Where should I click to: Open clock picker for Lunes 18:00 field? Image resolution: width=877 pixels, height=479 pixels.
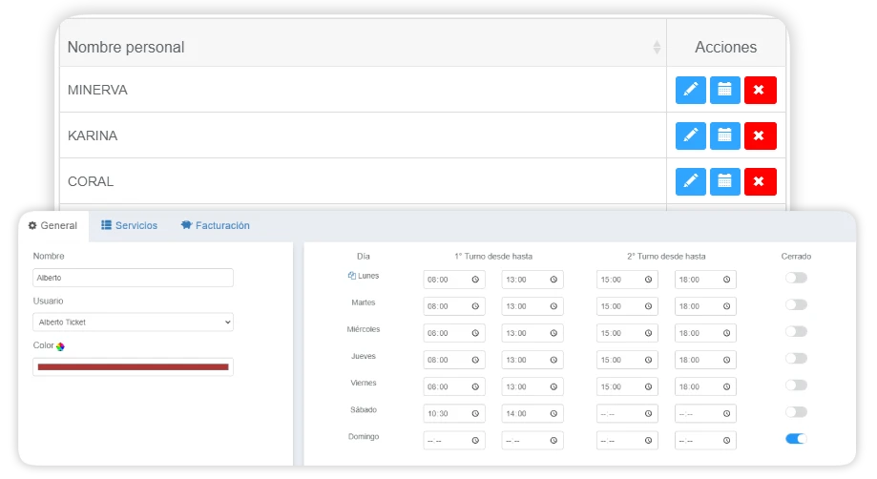(726, 280)
